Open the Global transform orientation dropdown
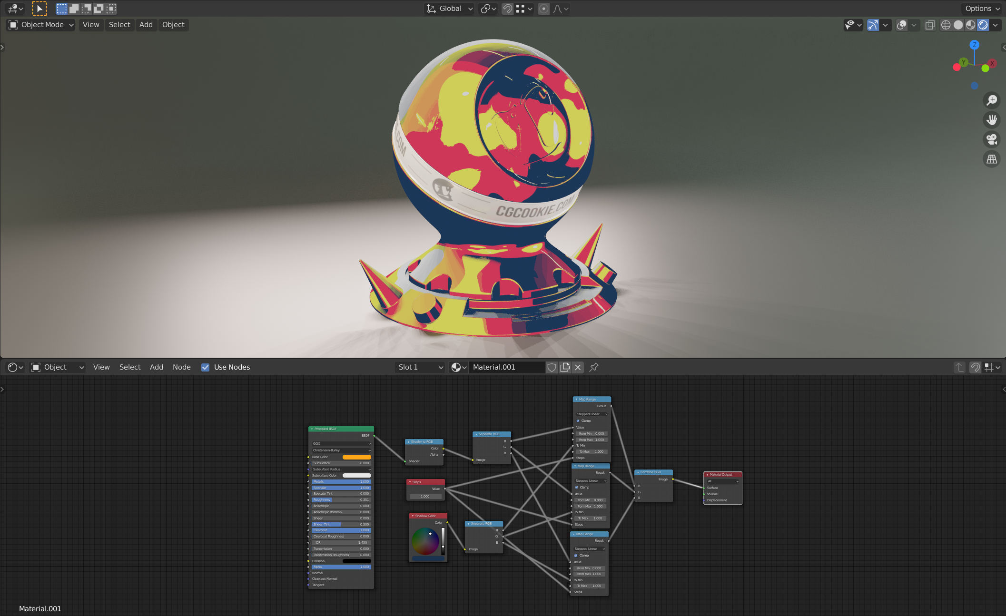 coord(448,8)
